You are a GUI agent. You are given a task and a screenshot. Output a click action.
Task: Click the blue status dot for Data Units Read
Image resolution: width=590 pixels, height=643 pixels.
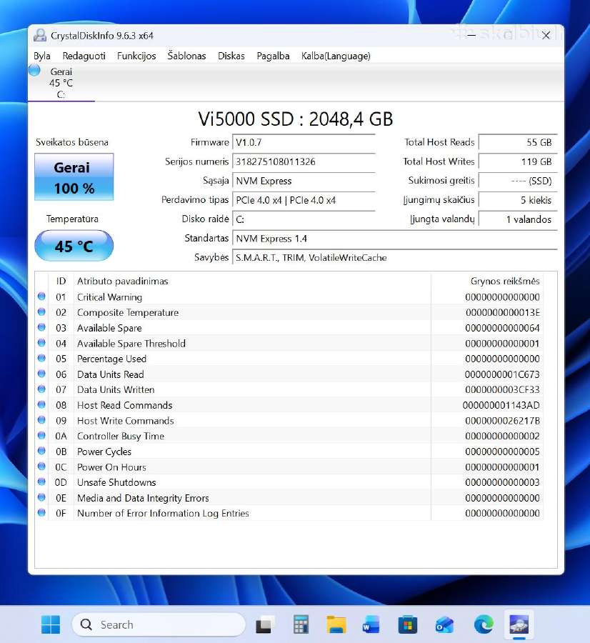[x=41, y=374]
